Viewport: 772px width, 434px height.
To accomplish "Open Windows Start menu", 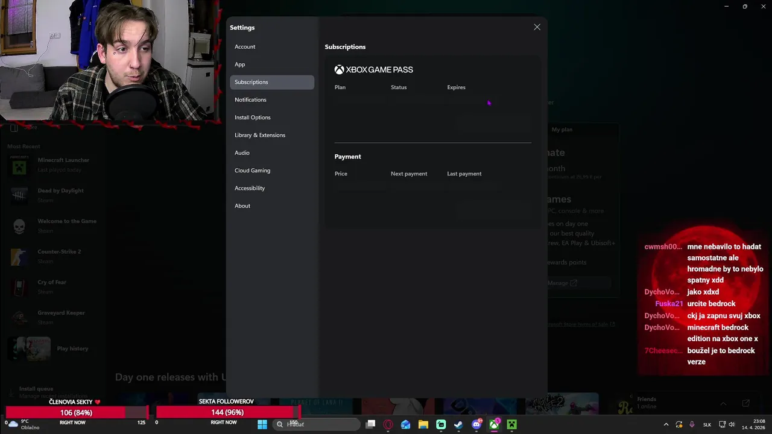I will [262, 424].
